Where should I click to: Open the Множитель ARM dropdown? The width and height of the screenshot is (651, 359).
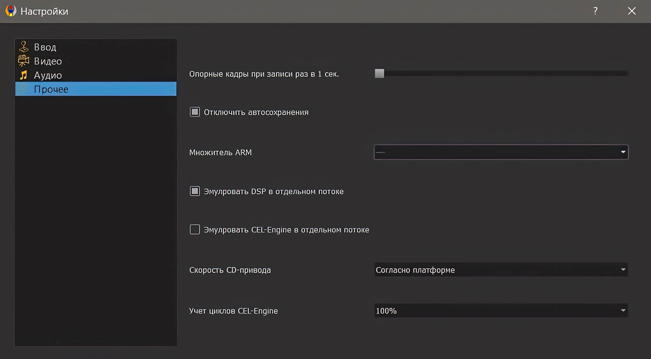[x=501, y=152]
